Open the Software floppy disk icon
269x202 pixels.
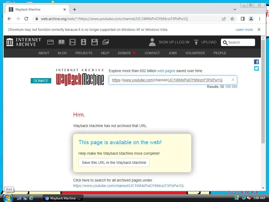[x=95, y=42]
